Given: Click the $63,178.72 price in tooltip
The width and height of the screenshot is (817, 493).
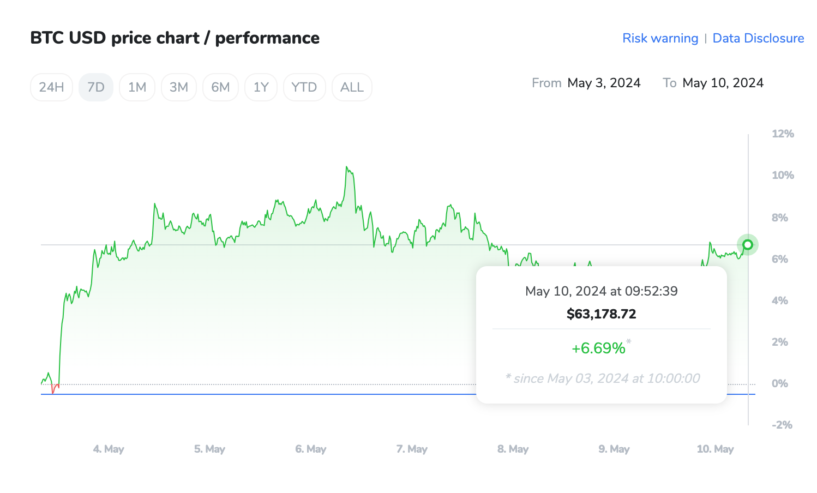Looking at the screenshot, I should click(601, 314).
